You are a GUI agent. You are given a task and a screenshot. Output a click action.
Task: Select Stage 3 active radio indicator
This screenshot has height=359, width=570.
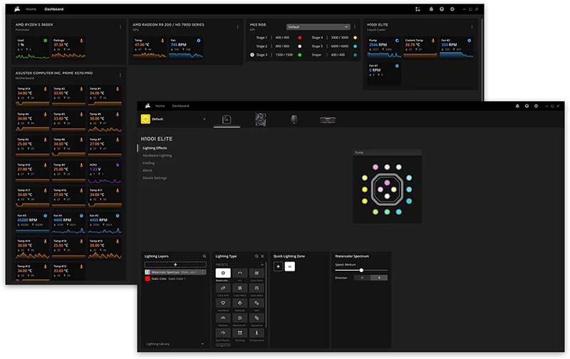click(252, 55)
